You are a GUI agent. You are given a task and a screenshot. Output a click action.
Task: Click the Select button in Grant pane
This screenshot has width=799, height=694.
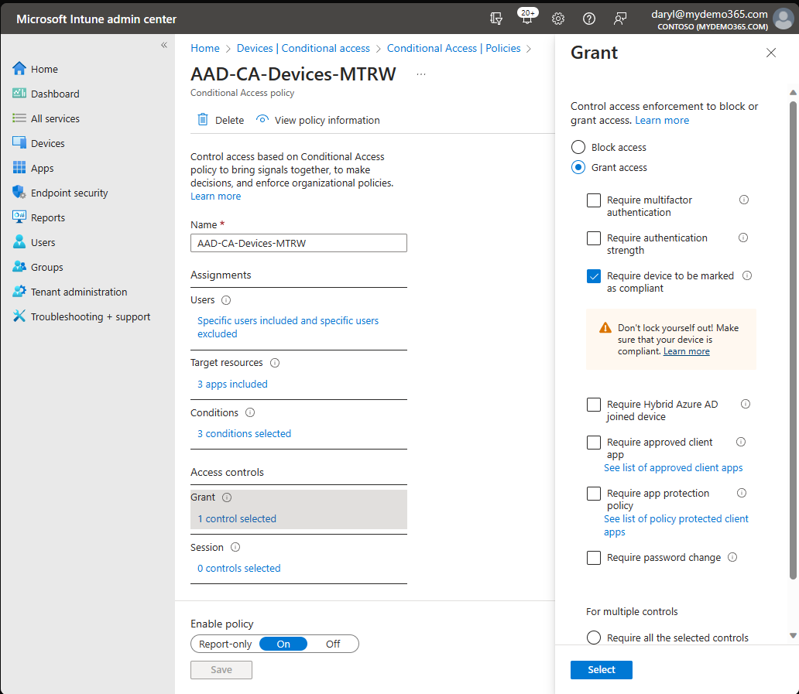(x=602, y=670)
